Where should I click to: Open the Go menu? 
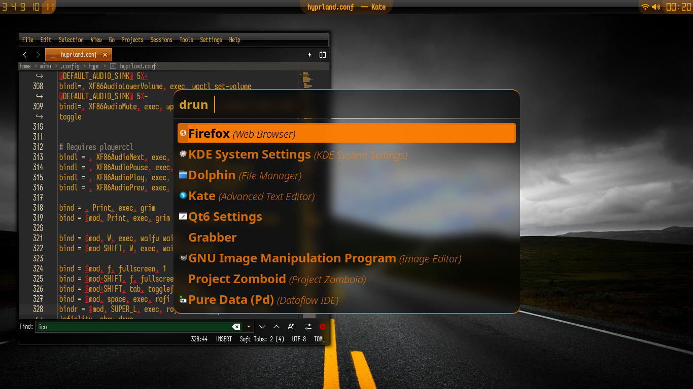[x=112, y=40]
